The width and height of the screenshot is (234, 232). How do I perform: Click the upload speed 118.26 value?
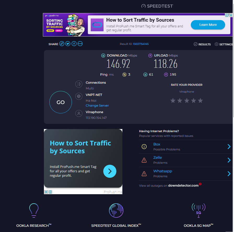(x=165, y=64)
